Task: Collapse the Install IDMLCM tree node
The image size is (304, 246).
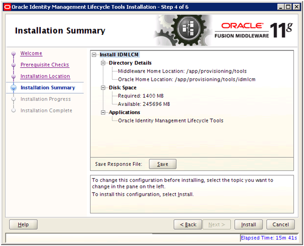Action: pyautogui.click(x=94, y=55)
